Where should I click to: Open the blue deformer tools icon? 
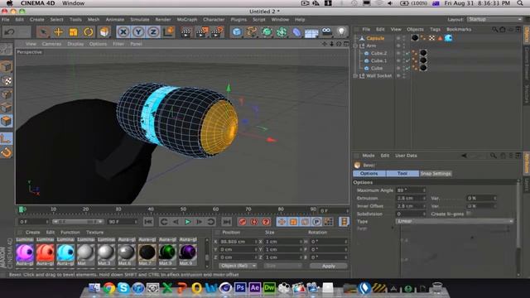[296, 32]
